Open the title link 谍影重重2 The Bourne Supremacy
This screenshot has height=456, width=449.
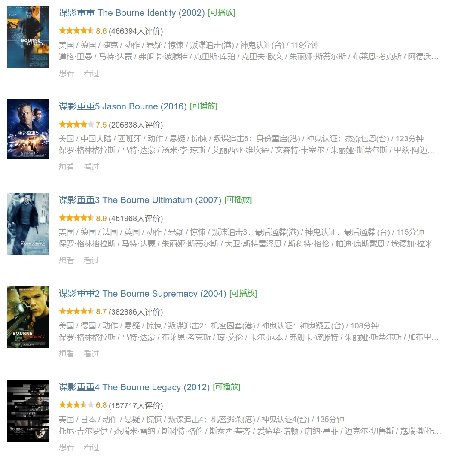[x=142, y=294]
